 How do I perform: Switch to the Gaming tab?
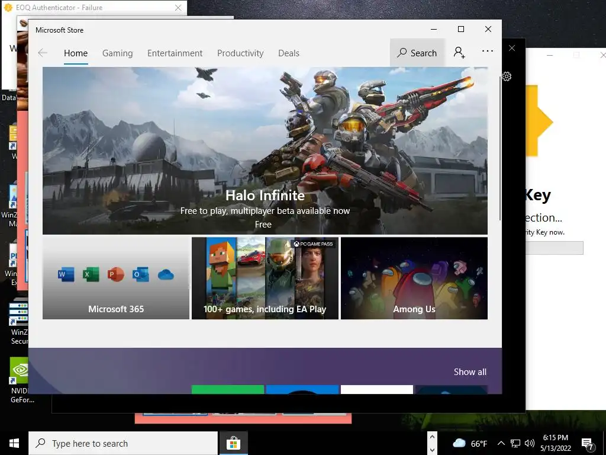click(118, 53)
